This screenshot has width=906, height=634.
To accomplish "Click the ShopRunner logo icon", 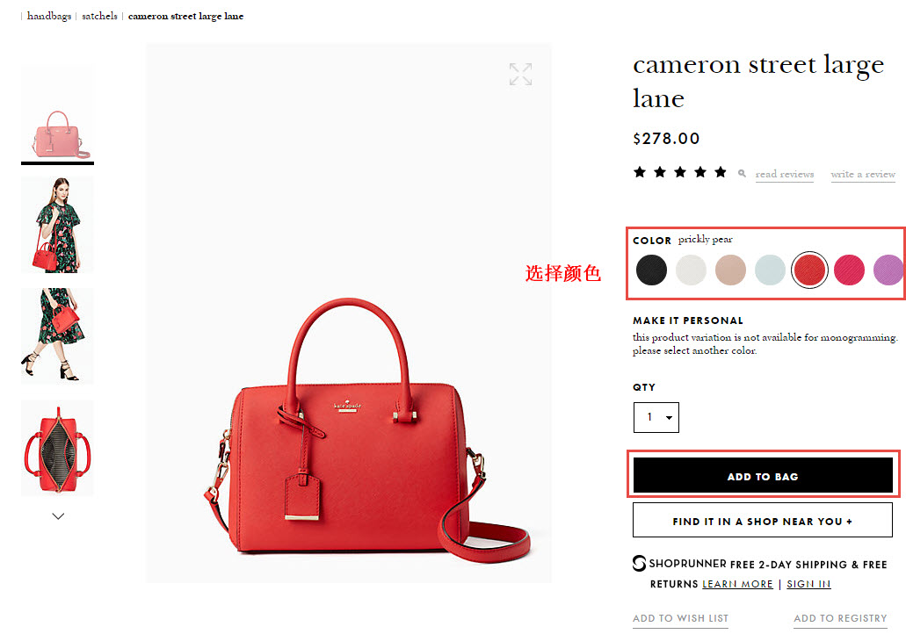I will point(639,564).
